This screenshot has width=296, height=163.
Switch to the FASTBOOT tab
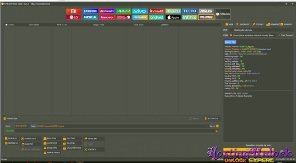pos(245,24)
